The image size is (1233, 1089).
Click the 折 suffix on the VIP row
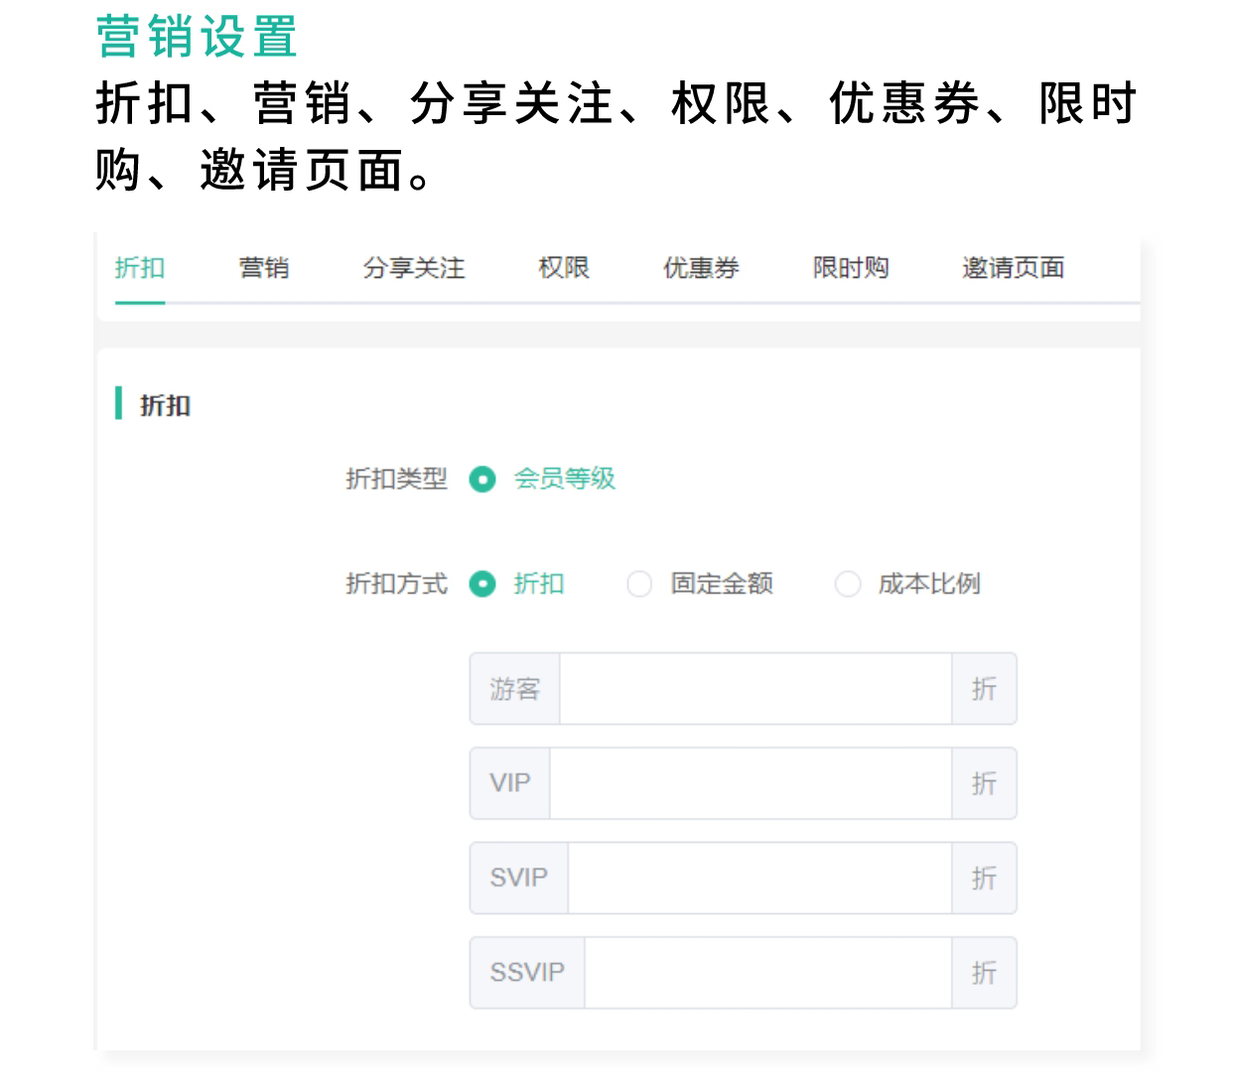click(x=984, y=783)
